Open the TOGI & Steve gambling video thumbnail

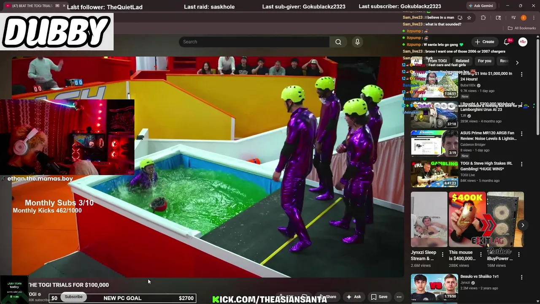coord(434,174)
